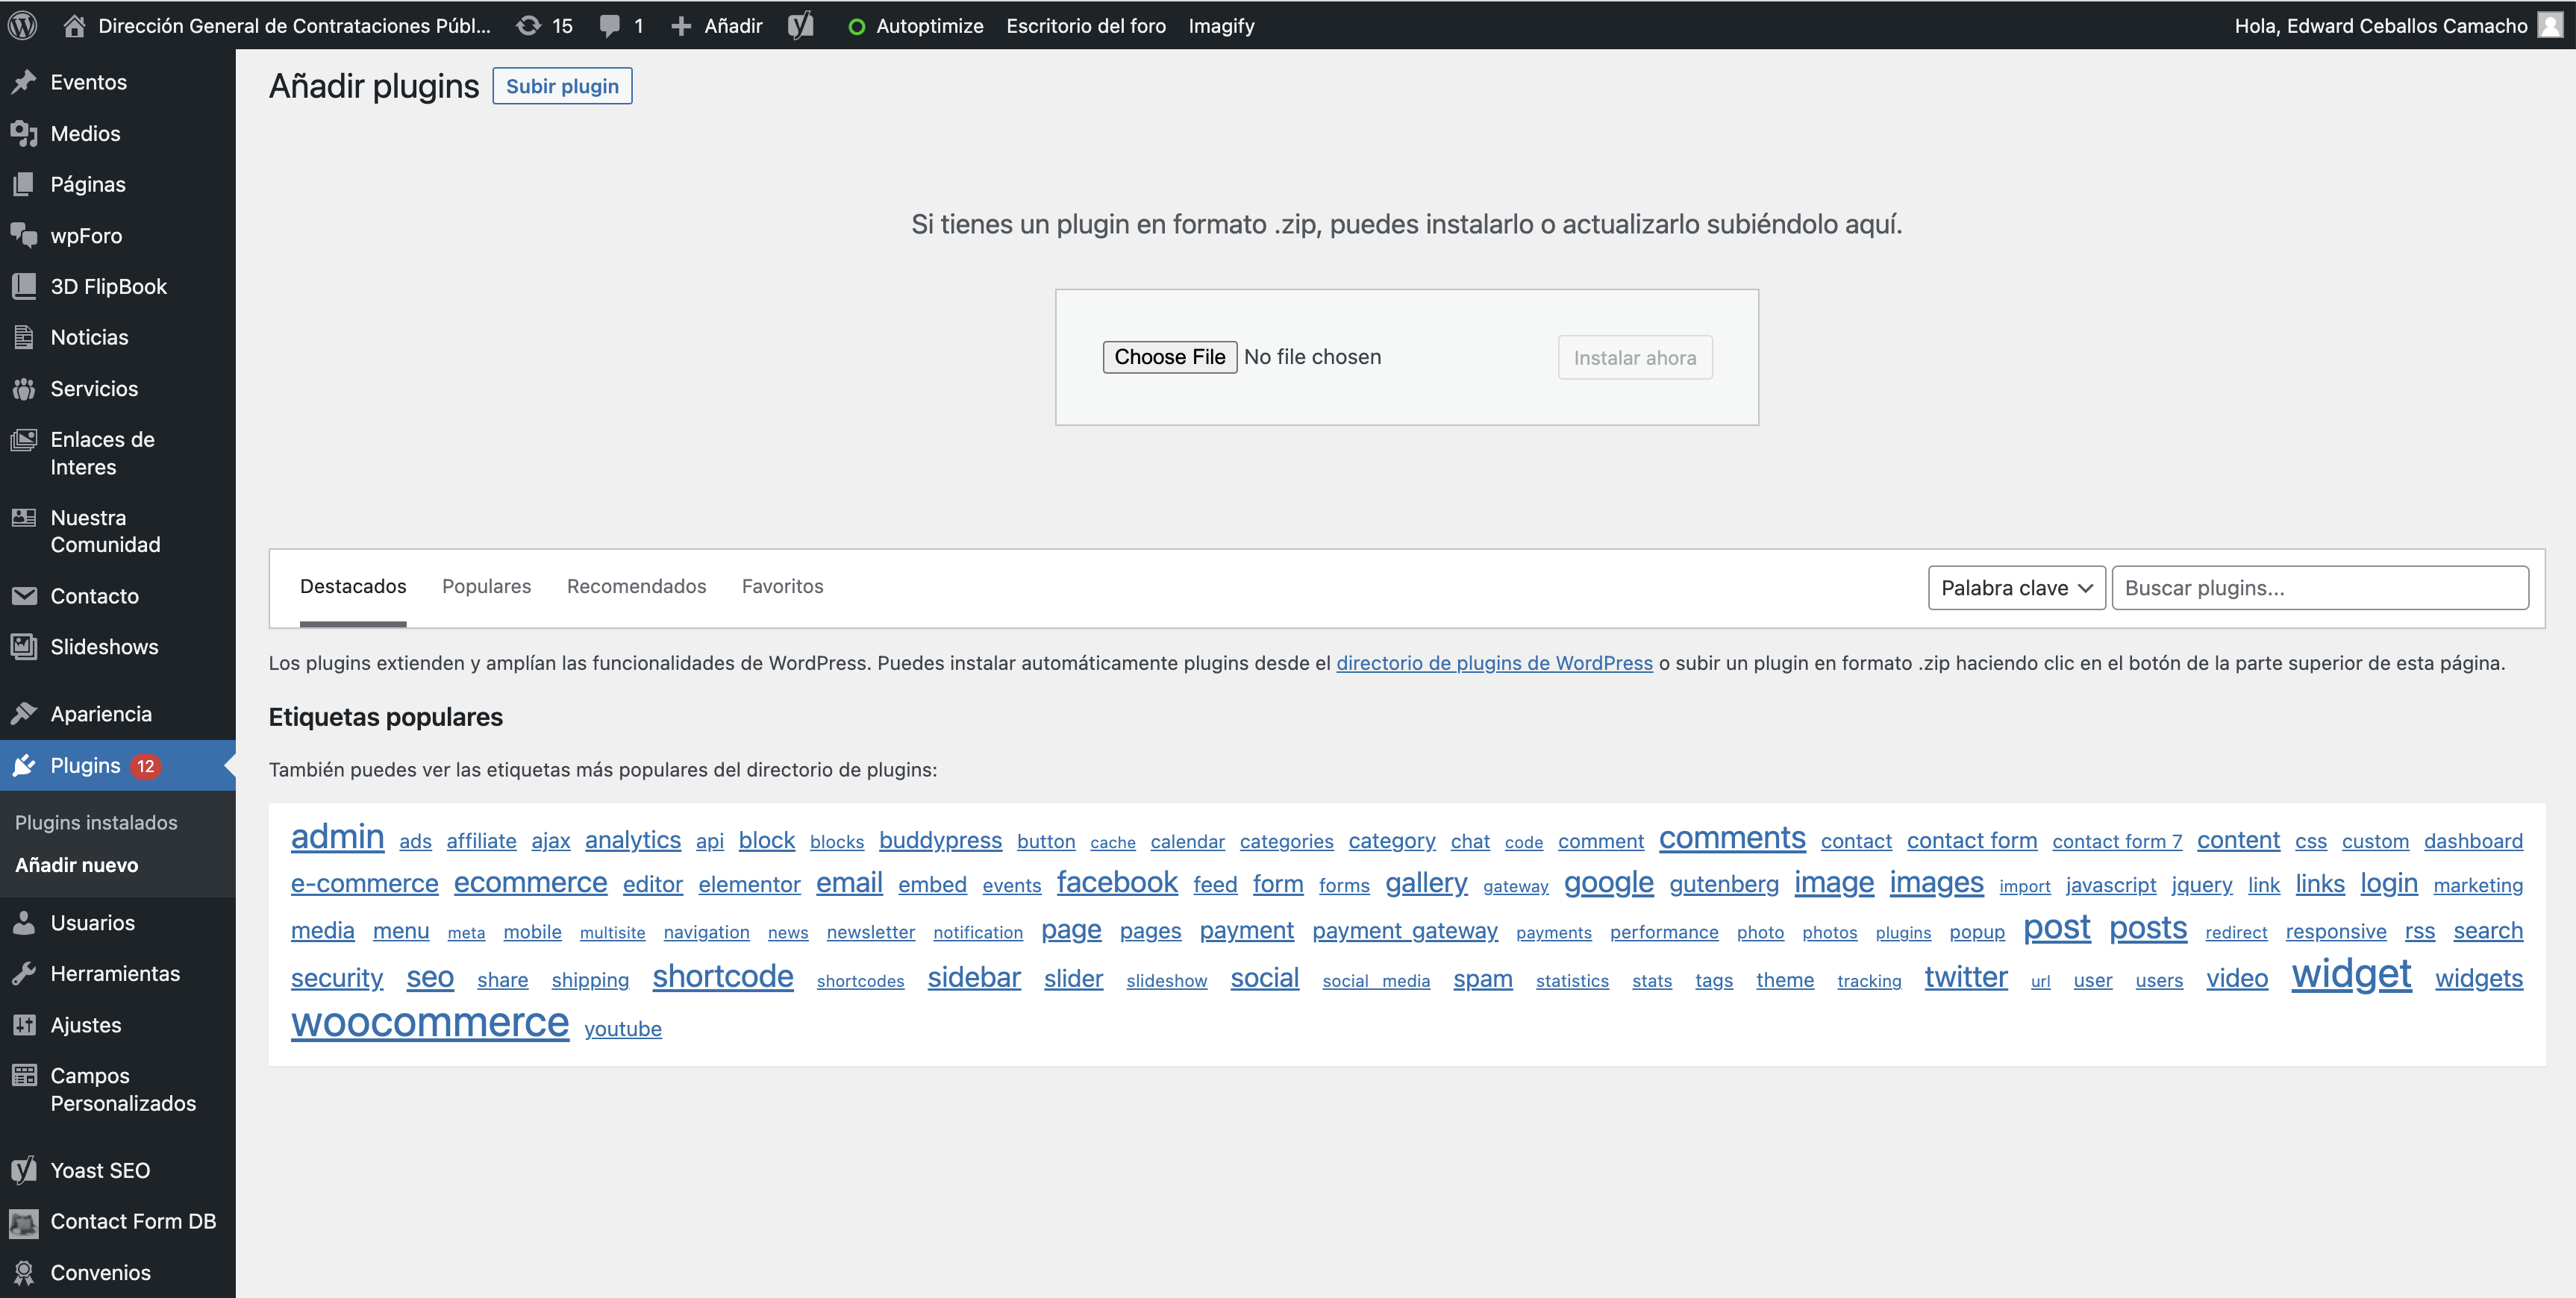Open Yoast SEO settings in sidebar
The image size is (2576, 1298).
(101, 1170)
